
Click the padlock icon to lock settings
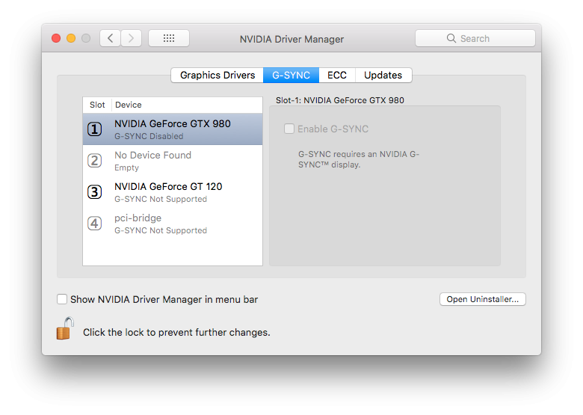pos(65,329)
